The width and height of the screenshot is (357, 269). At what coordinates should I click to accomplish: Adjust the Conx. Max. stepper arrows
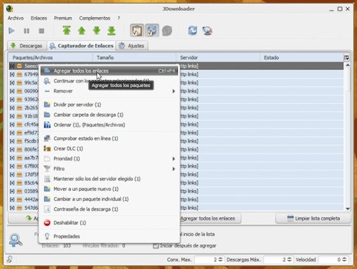[221, 259]
